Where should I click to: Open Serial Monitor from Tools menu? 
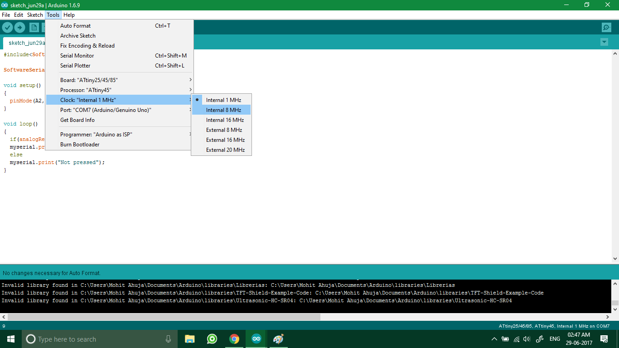click(120, 55)
